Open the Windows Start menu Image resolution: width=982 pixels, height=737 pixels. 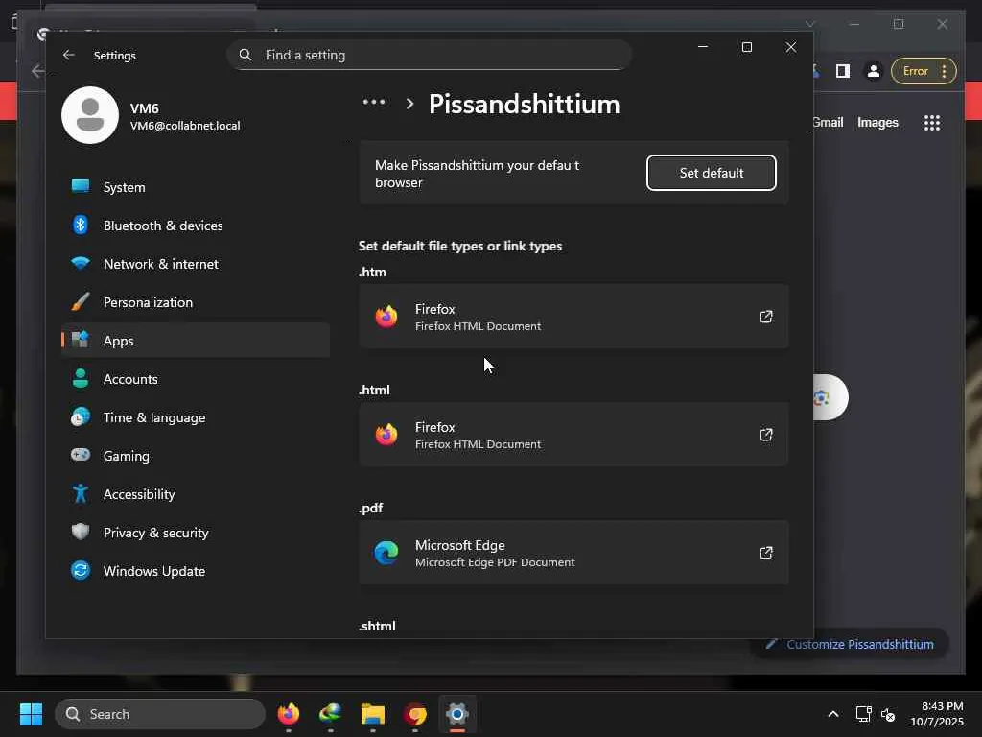tap(31, 714)
